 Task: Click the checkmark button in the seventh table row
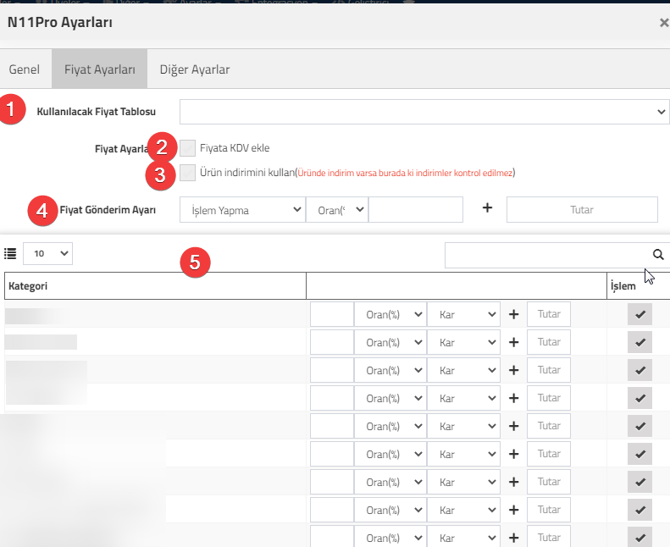640,482
